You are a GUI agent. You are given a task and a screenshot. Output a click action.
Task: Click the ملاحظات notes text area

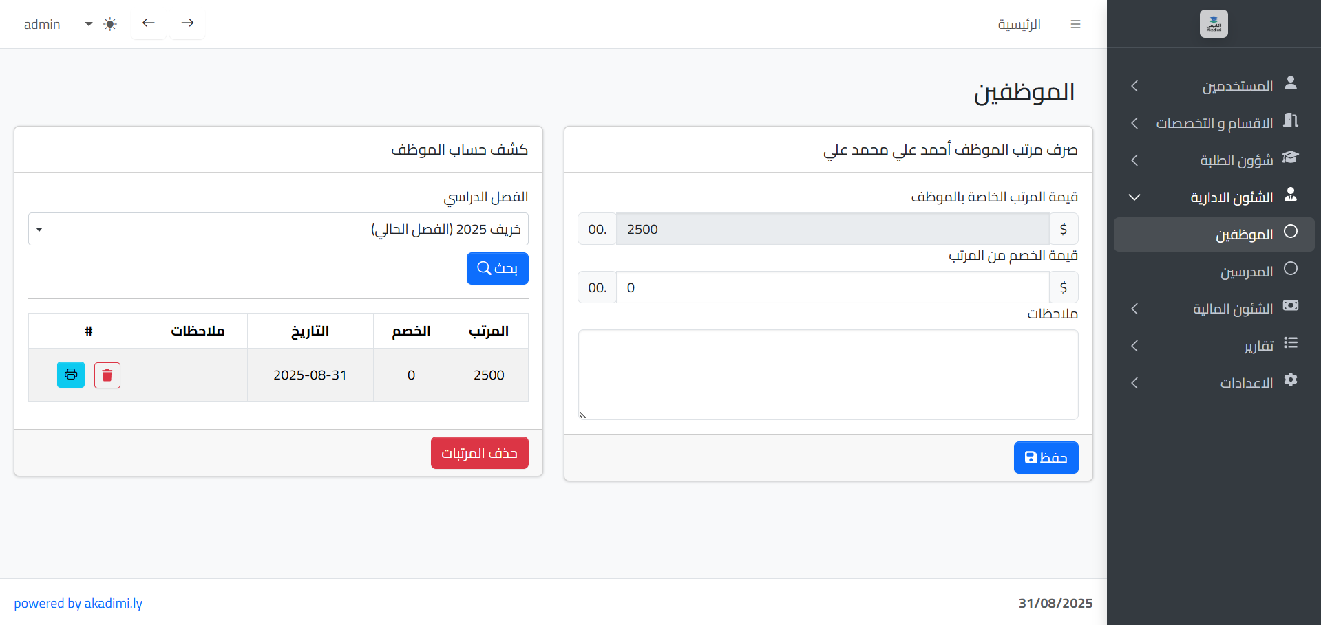point(828,375)
